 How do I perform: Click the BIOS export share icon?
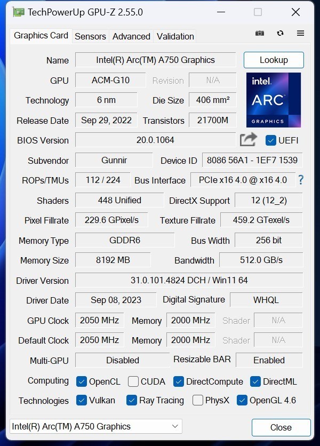coord(249,139)
